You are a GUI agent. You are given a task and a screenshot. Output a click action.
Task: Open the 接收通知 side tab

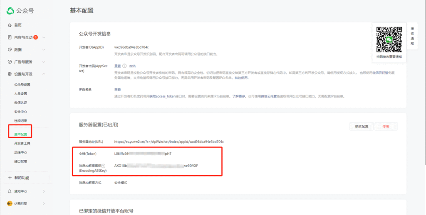coord(412,36)
